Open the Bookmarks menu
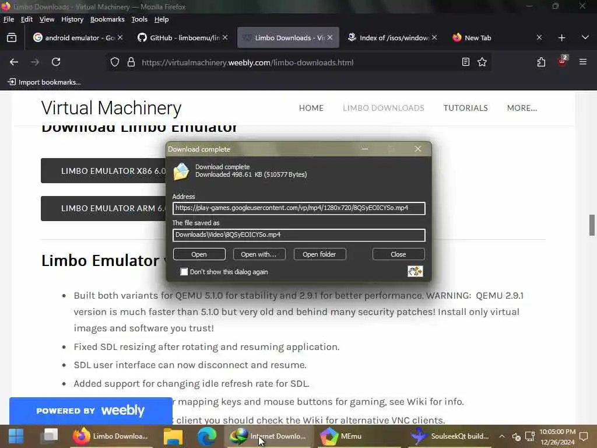Viewport: 597px width, 448px height. tap(107, 19)
